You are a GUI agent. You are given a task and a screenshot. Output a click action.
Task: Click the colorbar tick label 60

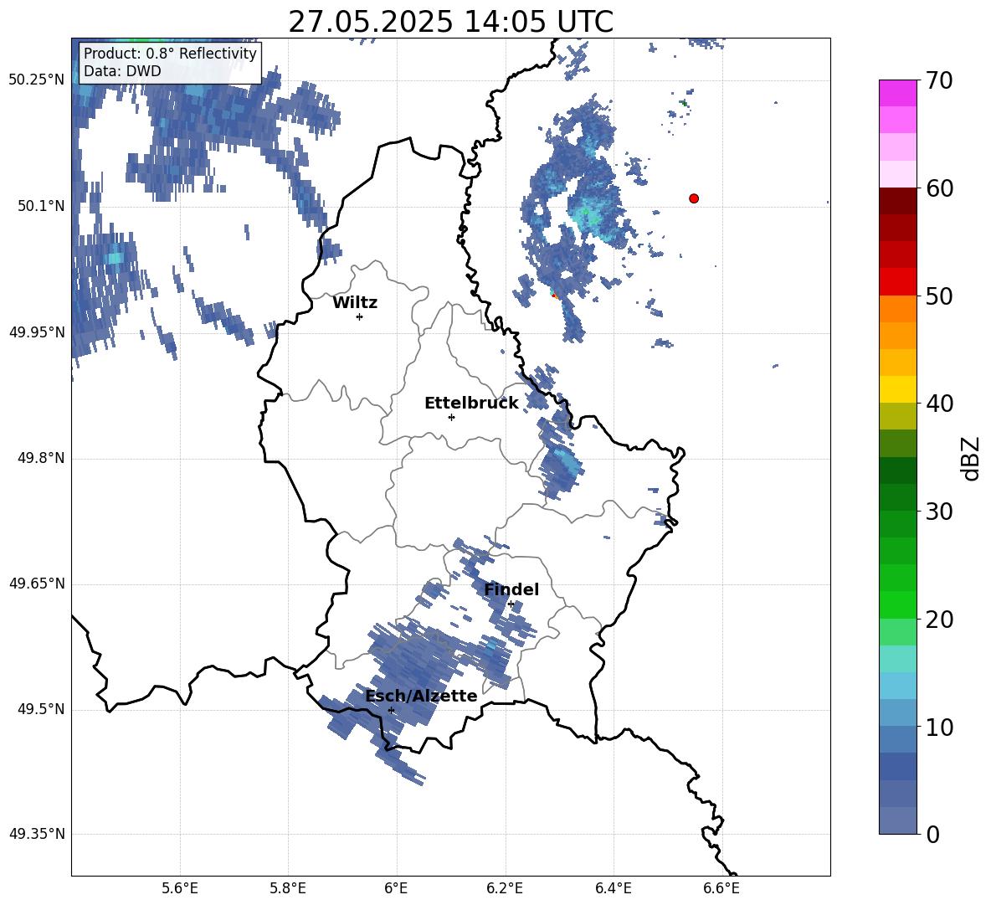[939, 188]
